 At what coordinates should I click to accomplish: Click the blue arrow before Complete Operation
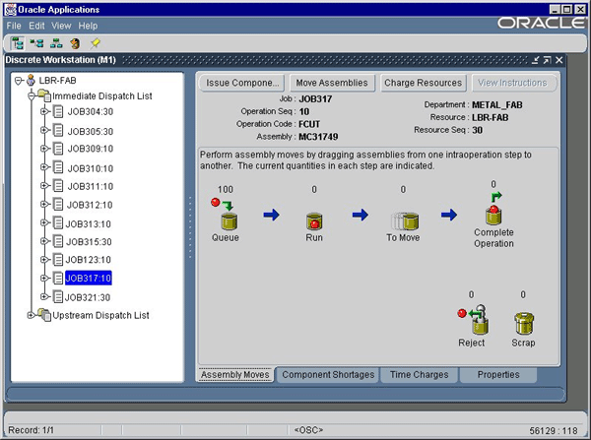(449, 215)
